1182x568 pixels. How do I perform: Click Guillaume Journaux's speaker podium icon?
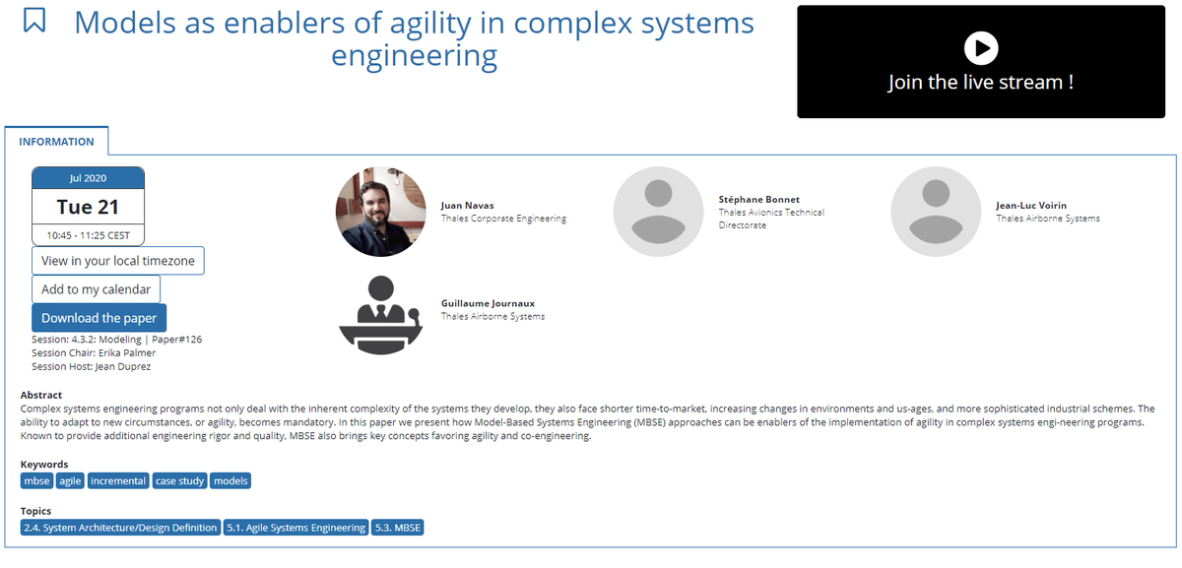tap(381, 314)
